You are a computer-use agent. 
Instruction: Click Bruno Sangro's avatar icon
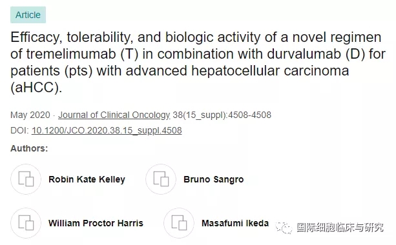pos(161,179)
